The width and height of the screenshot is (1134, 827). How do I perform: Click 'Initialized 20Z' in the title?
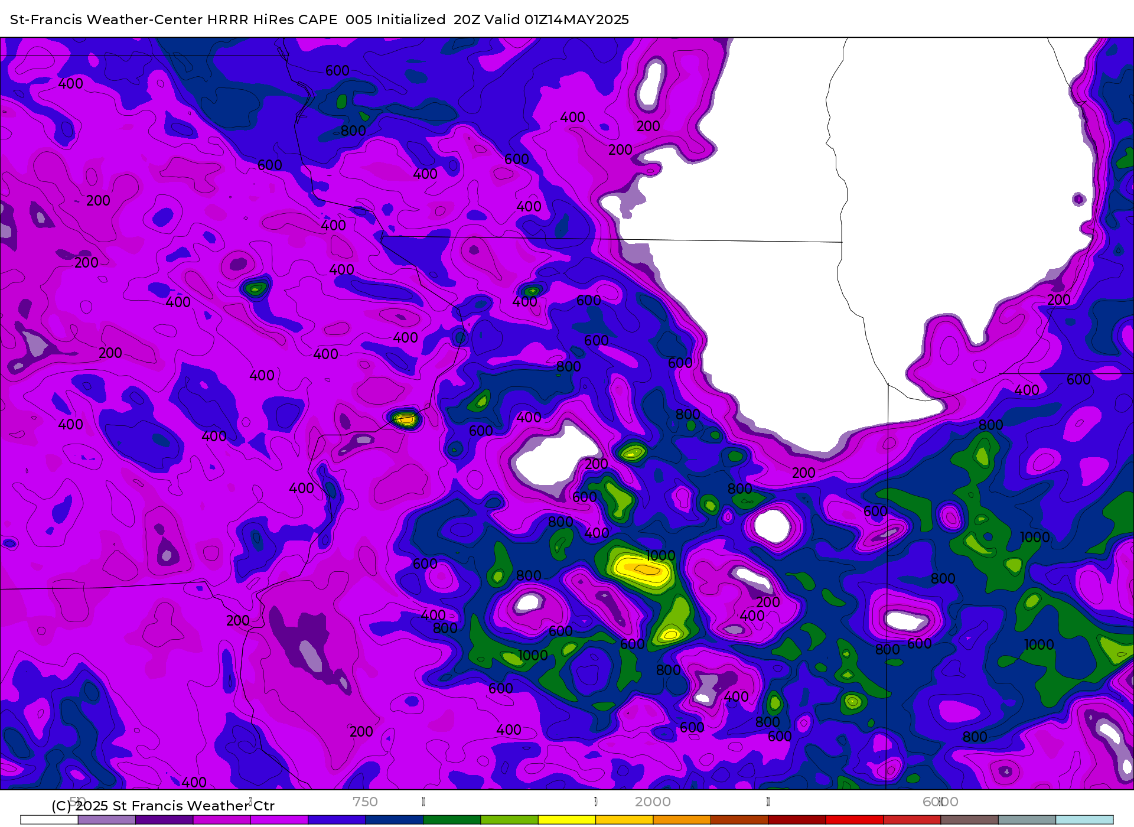429,19
